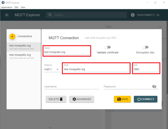Image resolution: width=168 pixels, height=129 pixels.
Task: Click the disconnect cloud-off icon
Action: point(158,15)
